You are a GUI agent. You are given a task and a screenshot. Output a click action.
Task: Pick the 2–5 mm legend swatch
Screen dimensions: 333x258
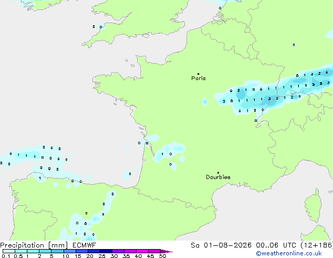tap(45, 251)
